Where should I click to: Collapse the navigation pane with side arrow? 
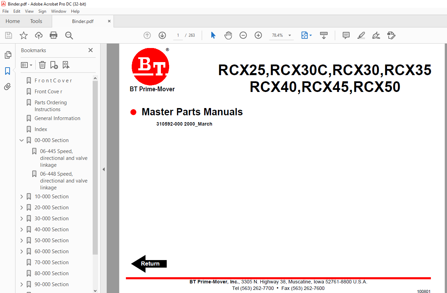(x=104, y=169)
